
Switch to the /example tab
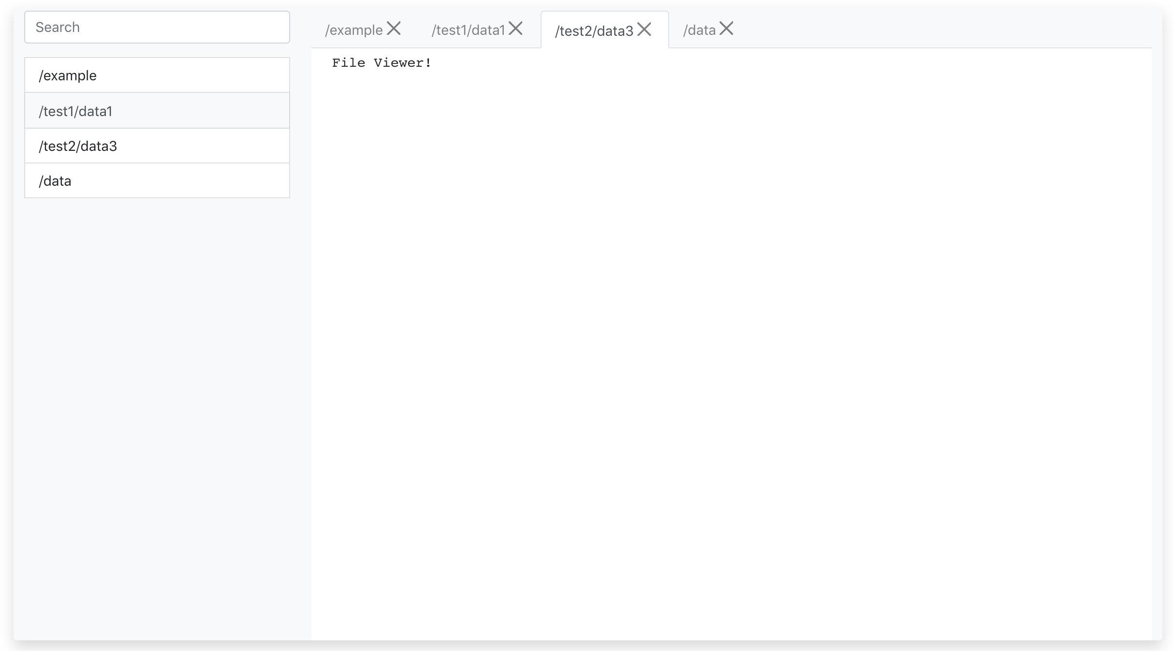354,30
